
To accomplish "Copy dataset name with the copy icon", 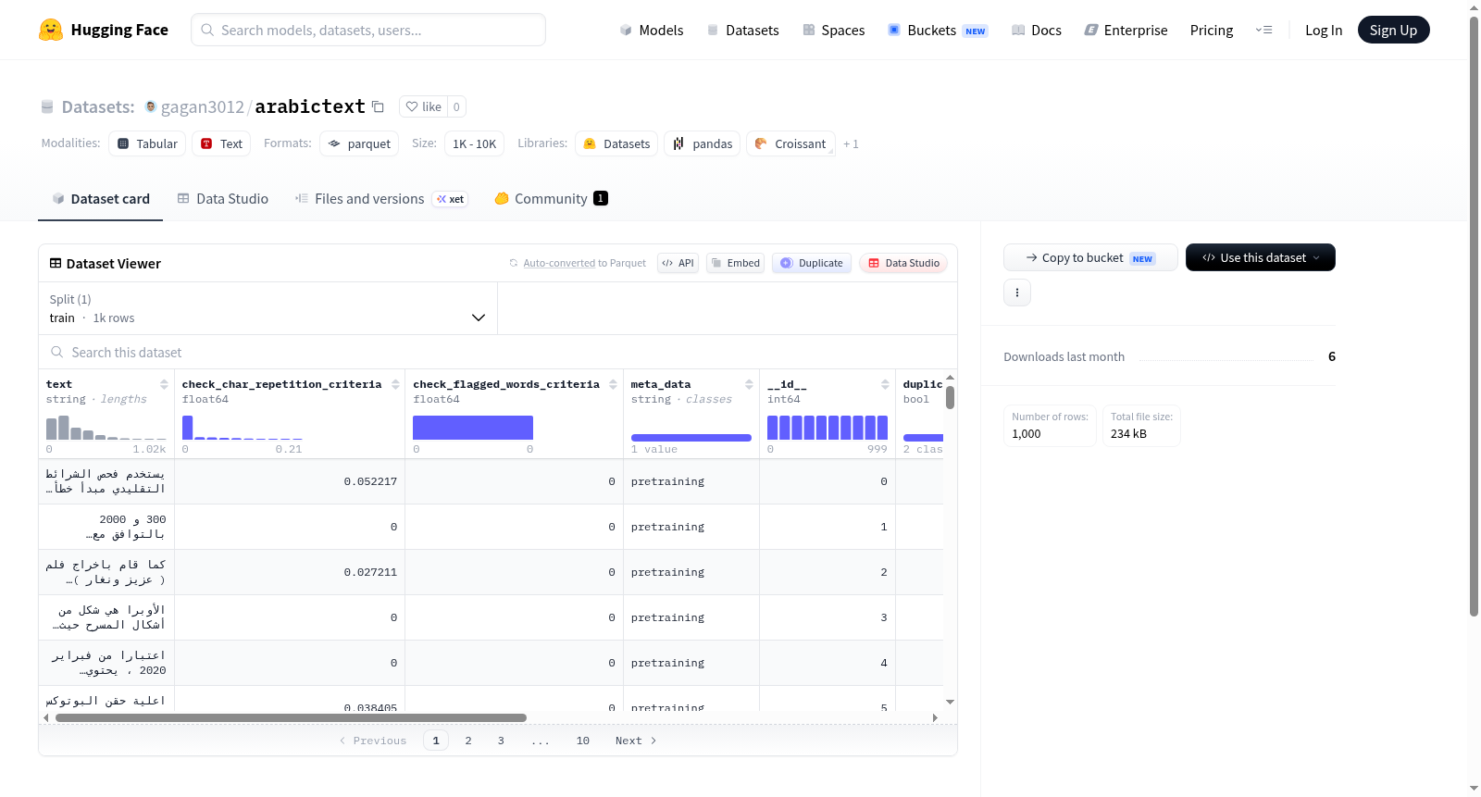I will [378, 106].
